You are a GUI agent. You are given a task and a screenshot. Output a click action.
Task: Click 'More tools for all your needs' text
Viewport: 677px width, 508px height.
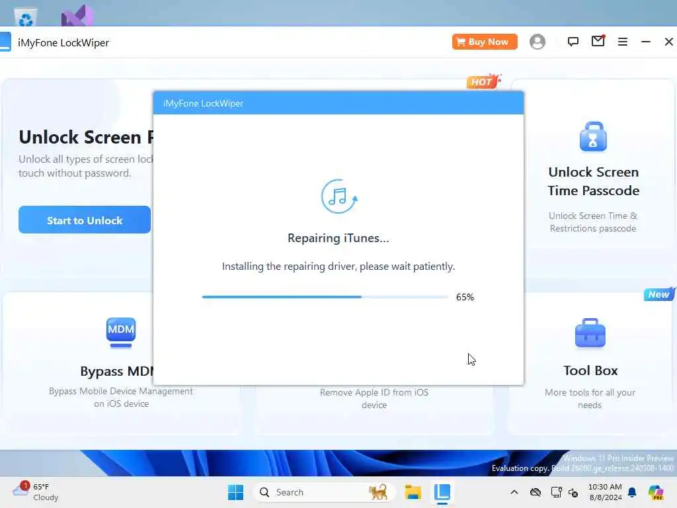(x=590, y=399)
